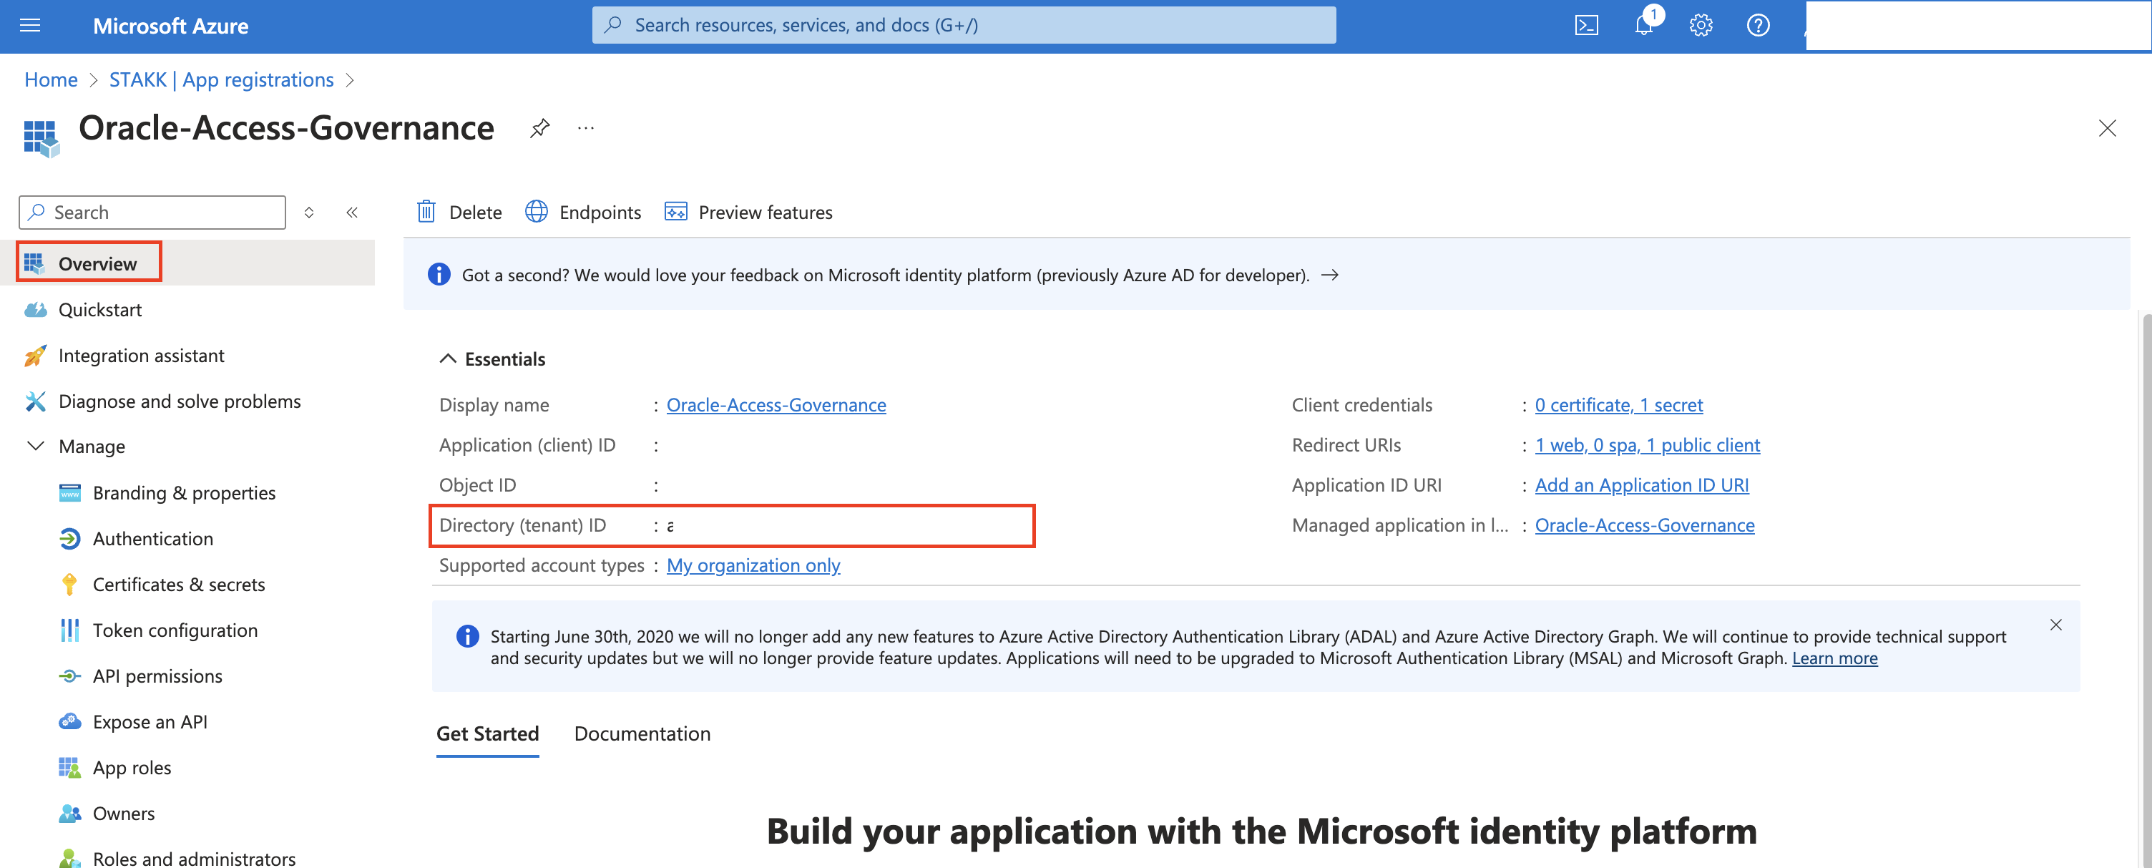Switch to the Get Started tab

[x=487, y=733]
